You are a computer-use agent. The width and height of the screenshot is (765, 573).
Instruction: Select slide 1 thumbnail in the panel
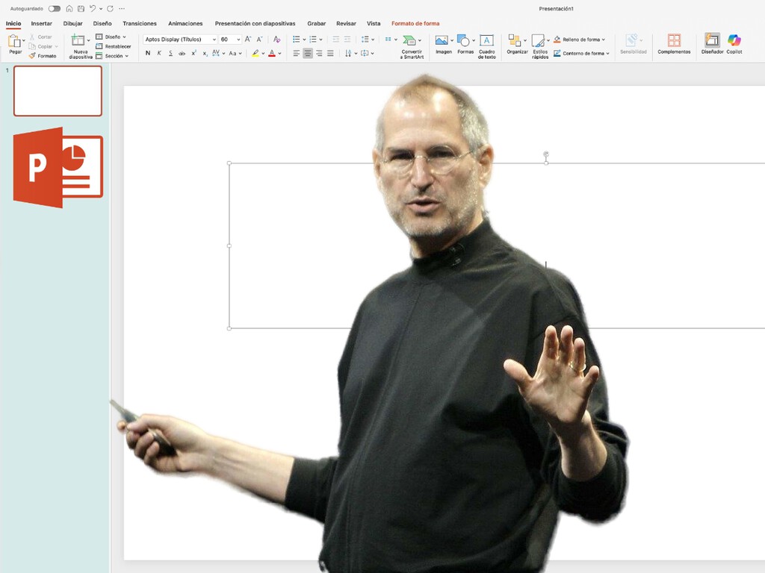pos(58,91)
